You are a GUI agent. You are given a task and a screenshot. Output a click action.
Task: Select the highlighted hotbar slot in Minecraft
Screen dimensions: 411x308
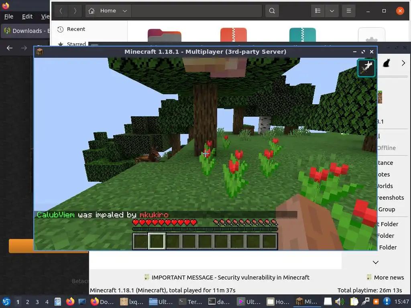click(157, 241)
